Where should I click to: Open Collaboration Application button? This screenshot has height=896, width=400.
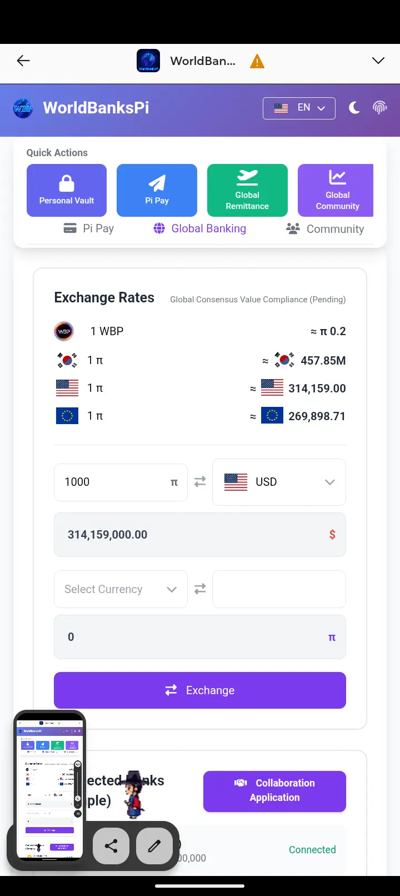274,790
